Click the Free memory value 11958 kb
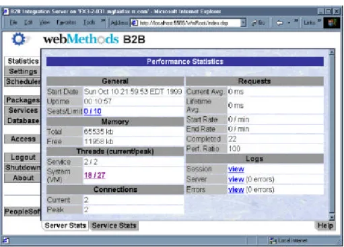Viewport: 344px width, 247px height. click(x=98, y=141)
